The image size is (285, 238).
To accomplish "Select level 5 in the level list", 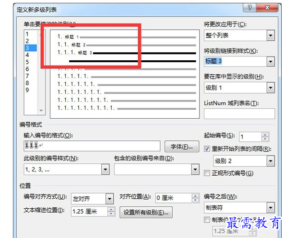I will tap(27, 62).
